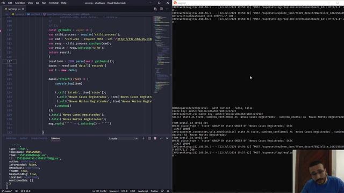Click the master git branch indicator
Screen dimensions: 344x193
pyautogui.click(x=6, y=191)
